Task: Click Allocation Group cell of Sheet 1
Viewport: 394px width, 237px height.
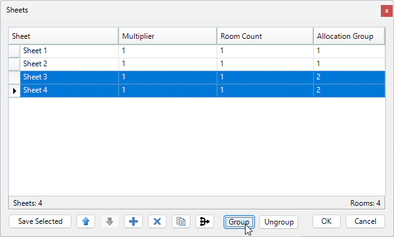Action: pos(350,51)
